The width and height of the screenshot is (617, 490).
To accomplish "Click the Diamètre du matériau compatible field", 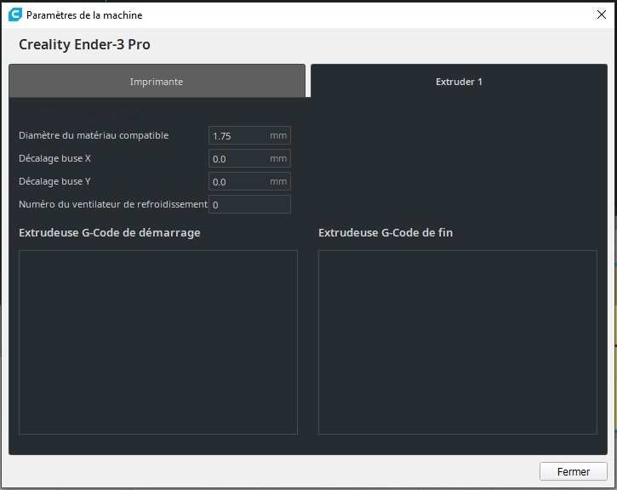I will [x=249, y=135].
